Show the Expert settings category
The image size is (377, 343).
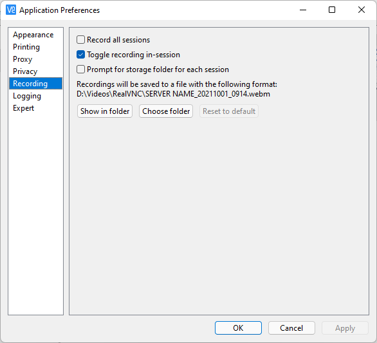(x=23, y=108)
